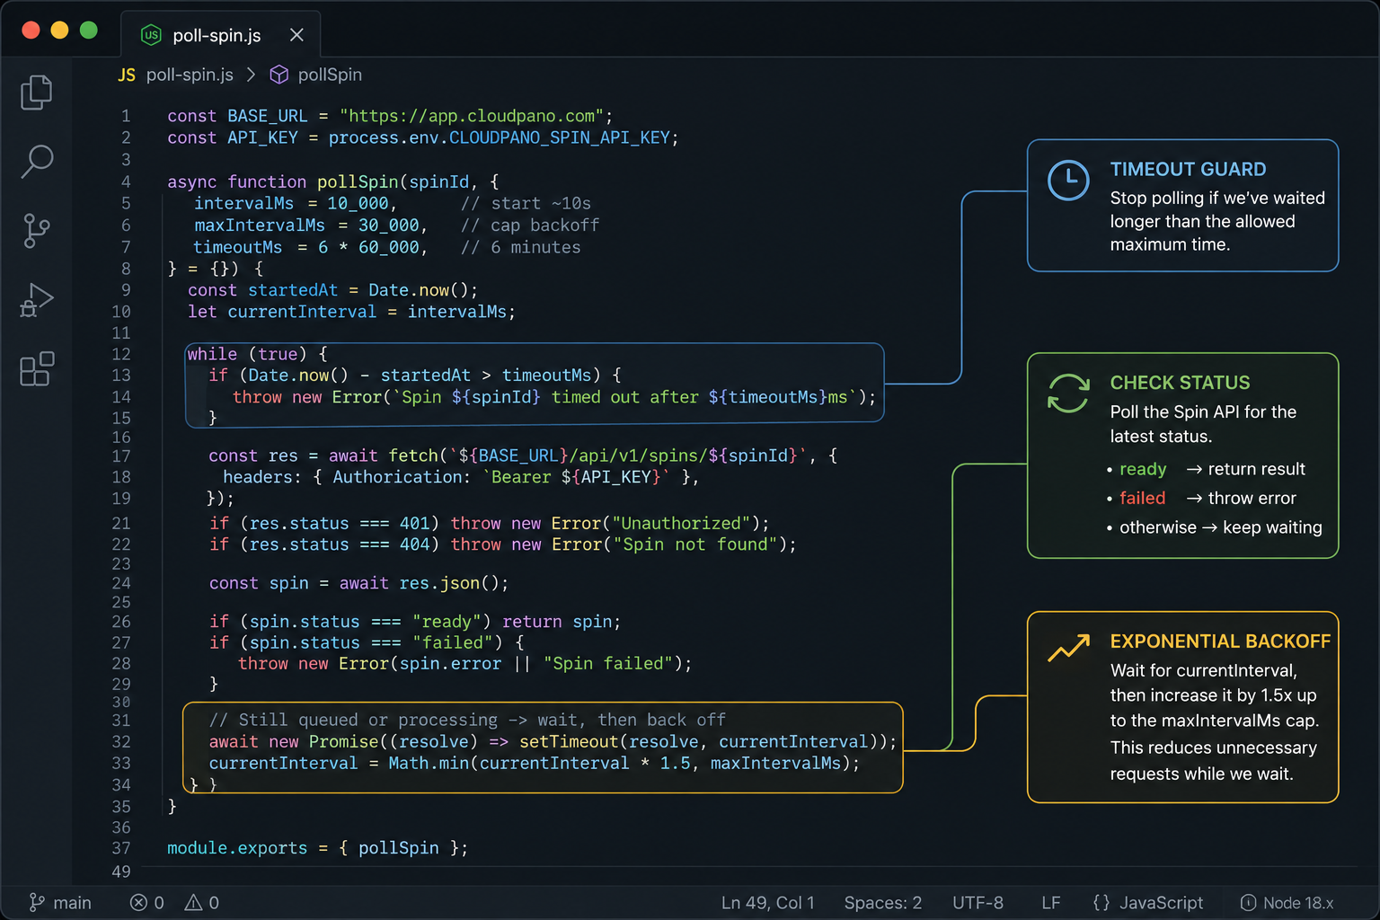The width and height of the screenshot is (1380, 920).
Task: Click LF line ending selector
Action: 1051,903
